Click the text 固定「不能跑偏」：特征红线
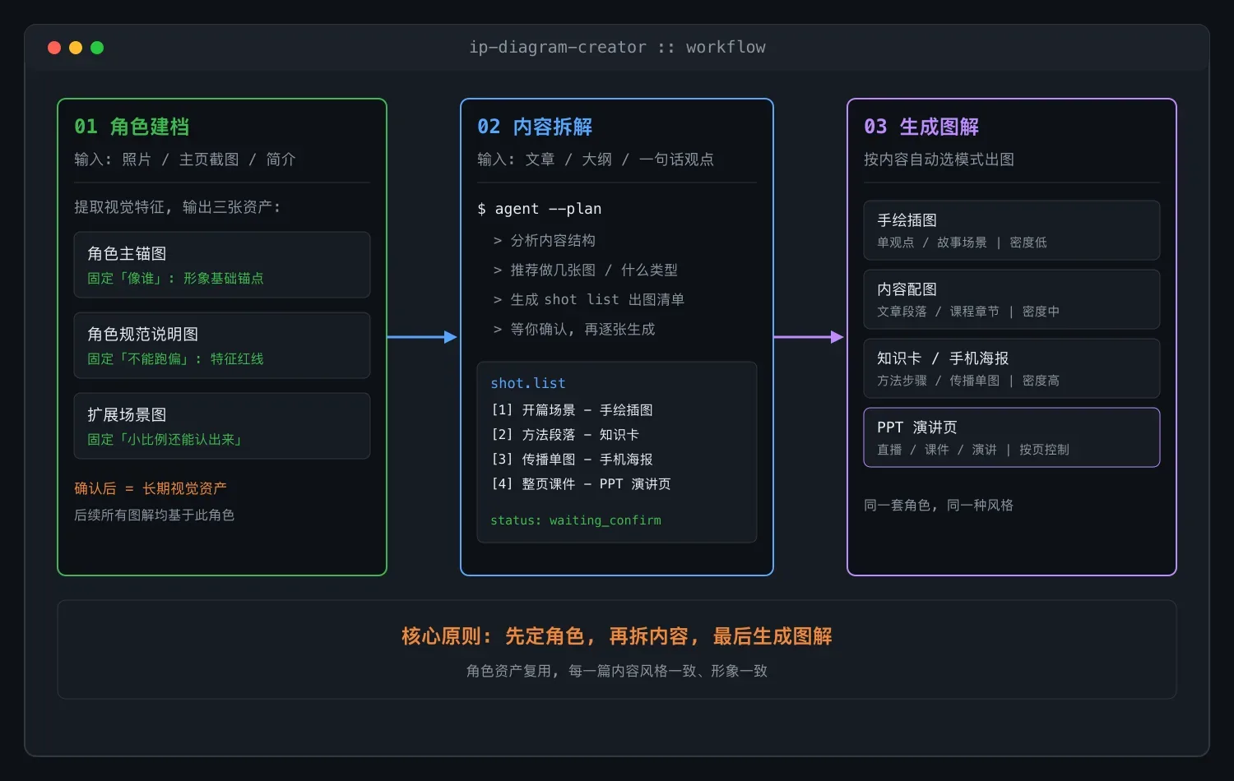This screenshot has height=781, width=1234. pos(176,359)
